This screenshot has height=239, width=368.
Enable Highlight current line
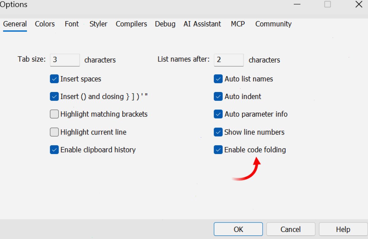(54, 132)
